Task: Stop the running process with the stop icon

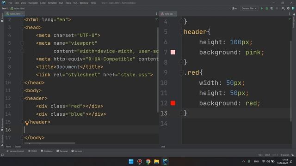Action: 277,8
